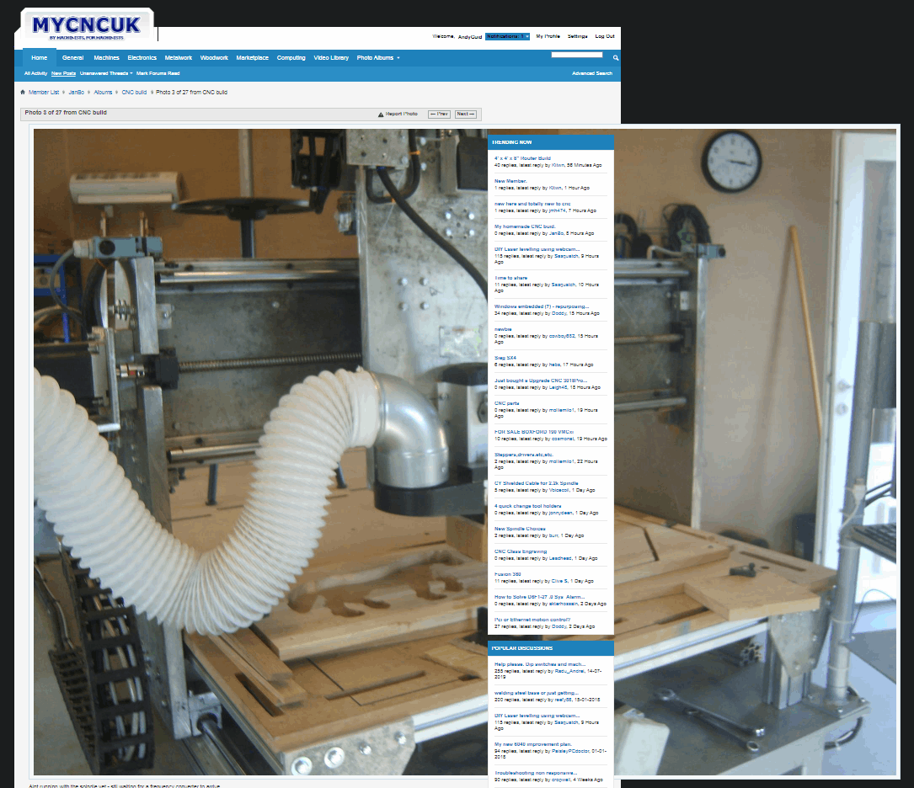The height and width of the screenshot is (788, 914).
Task: Click the Report Photo warning icon
Action: point(380,114)
